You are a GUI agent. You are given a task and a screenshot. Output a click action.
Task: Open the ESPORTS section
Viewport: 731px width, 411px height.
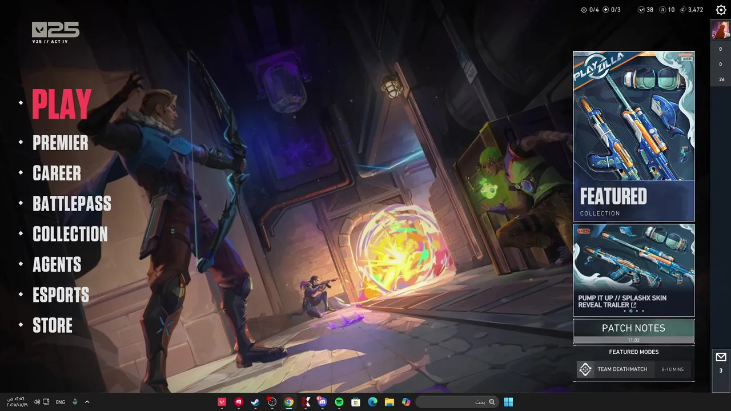point(61,295)
